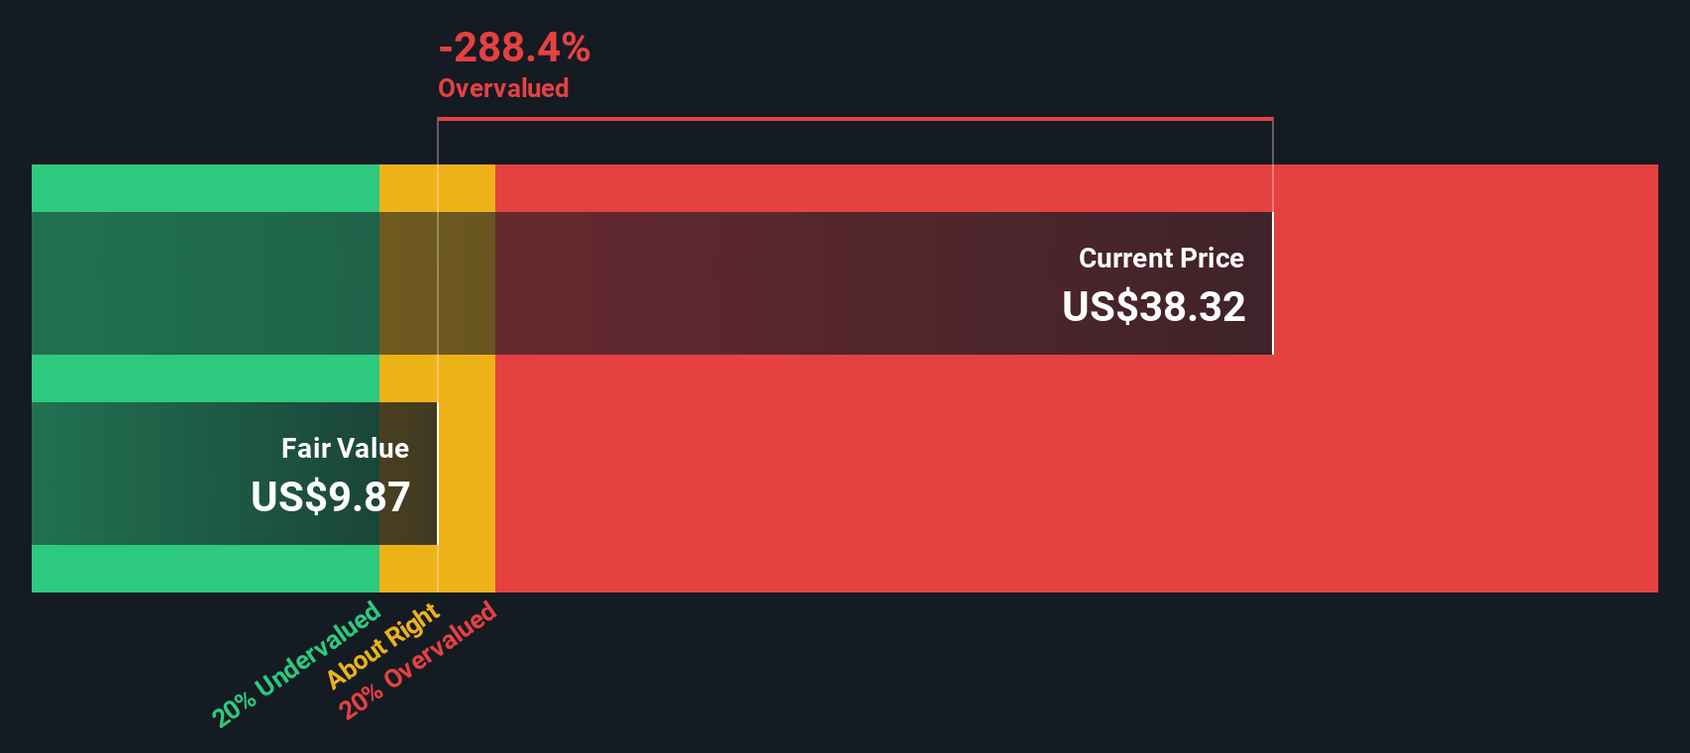
Task: Select the 20% Undervalued axis label
Action: [296, 664]
